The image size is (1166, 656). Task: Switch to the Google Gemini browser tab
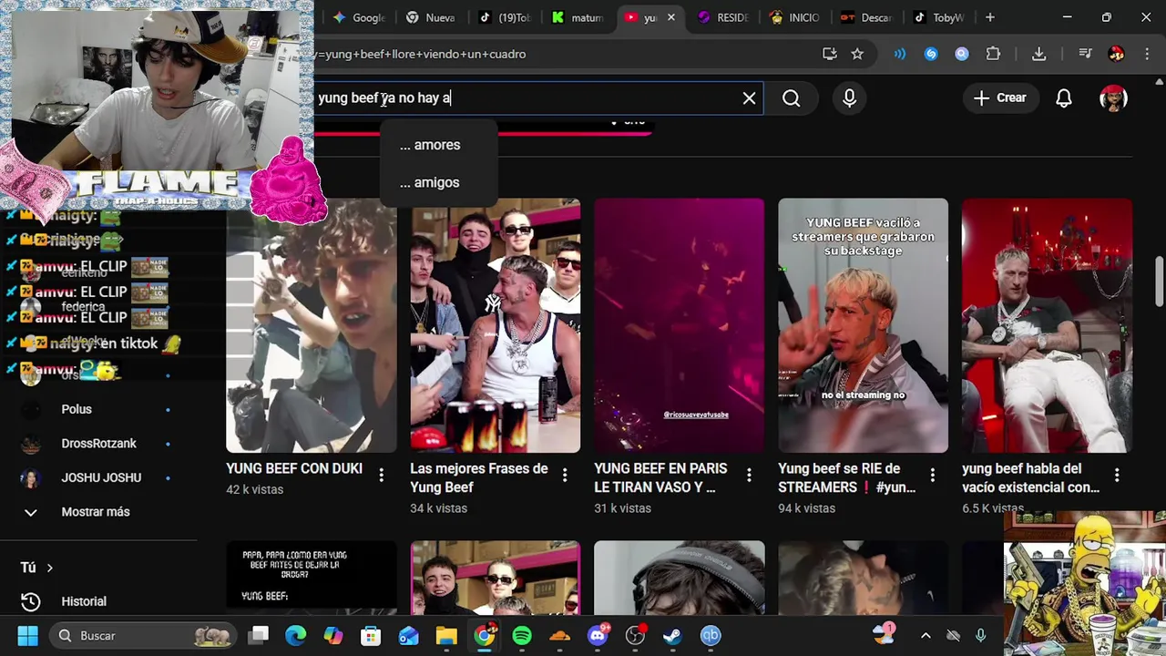tap(359, 17)
